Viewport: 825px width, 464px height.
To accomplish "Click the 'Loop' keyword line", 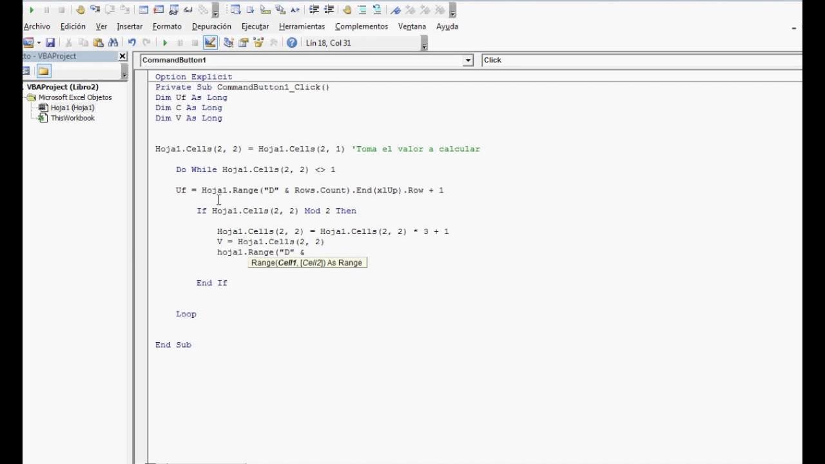I will (186, 314).
